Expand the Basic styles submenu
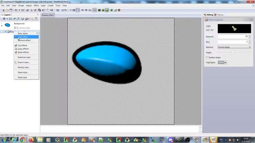This screenshot has width=255, height=143. tap(26, 33)
